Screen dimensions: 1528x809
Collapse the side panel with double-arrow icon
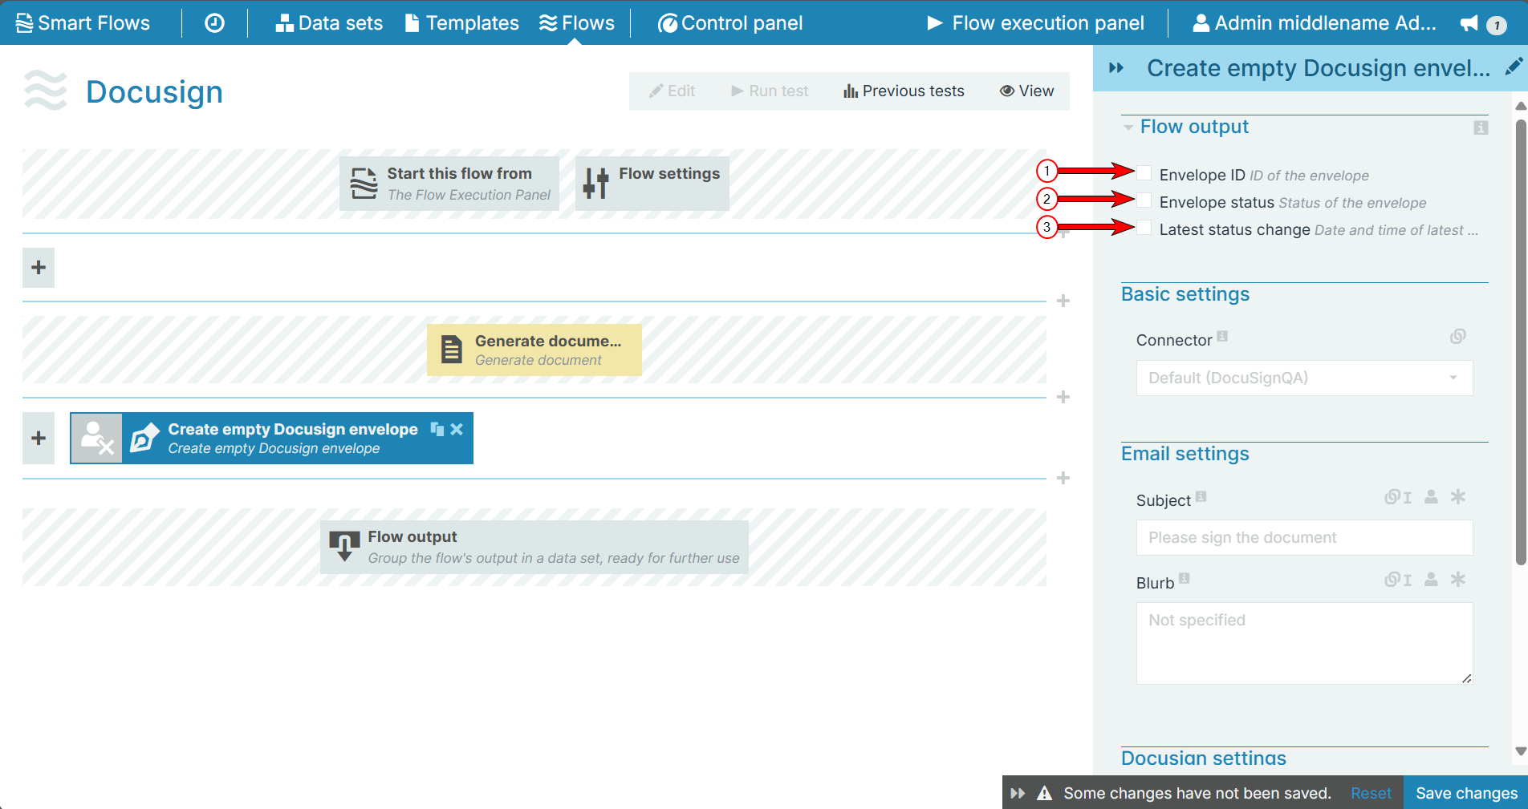point(1116,68)
